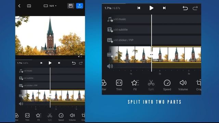The height and width of the screenshot is (123, 219).
Task: Open the tutorial book icon in the phone editor
Action: [x=29, y=6]
